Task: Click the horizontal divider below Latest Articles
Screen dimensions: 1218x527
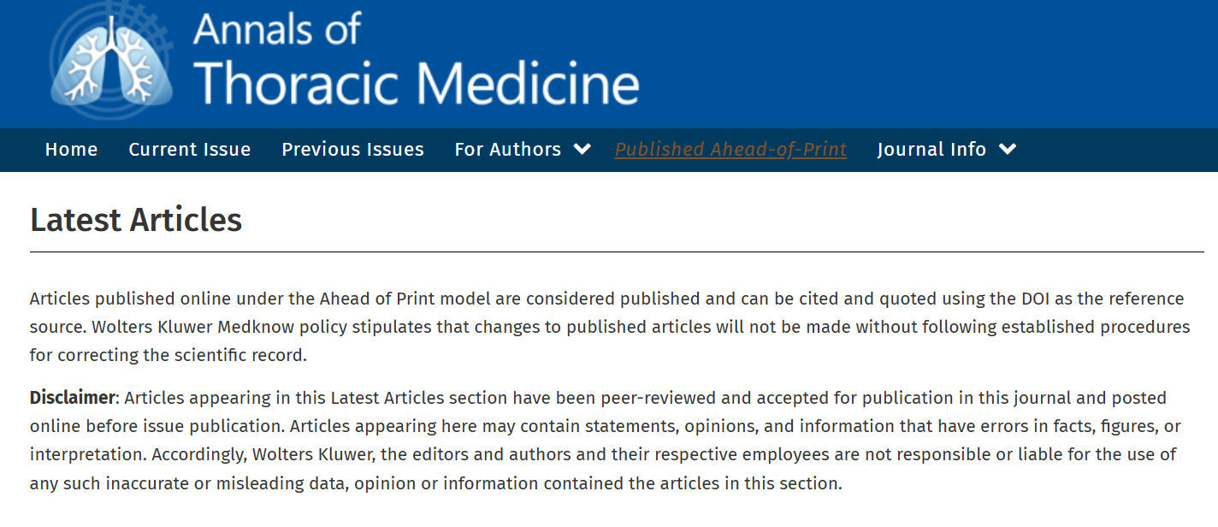Action: (616, 252)
